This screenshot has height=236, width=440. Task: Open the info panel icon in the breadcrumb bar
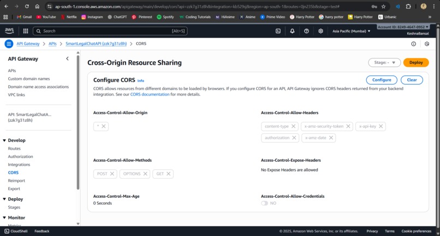pyautogui.click(x=413, y=44)
